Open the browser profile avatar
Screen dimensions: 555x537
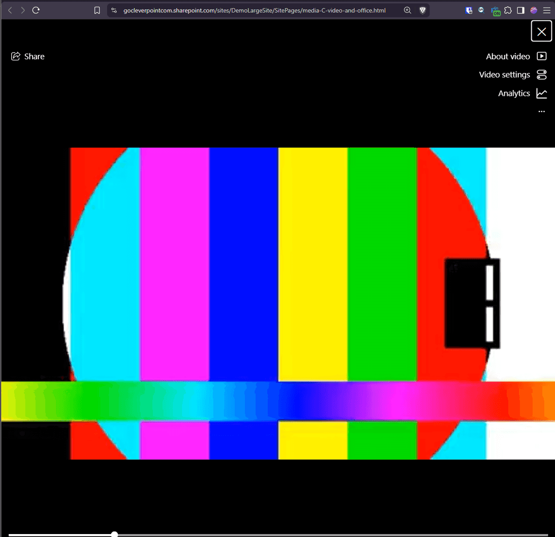(x=534, y=10)
